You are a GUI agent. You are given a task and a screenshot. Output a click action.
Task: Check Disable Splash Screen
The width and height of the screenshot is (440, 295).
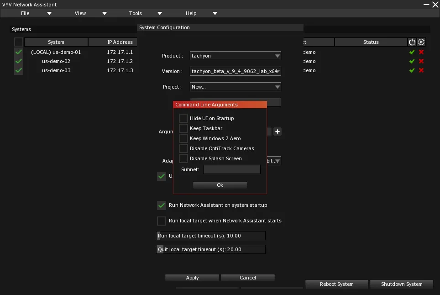[183, 158]
